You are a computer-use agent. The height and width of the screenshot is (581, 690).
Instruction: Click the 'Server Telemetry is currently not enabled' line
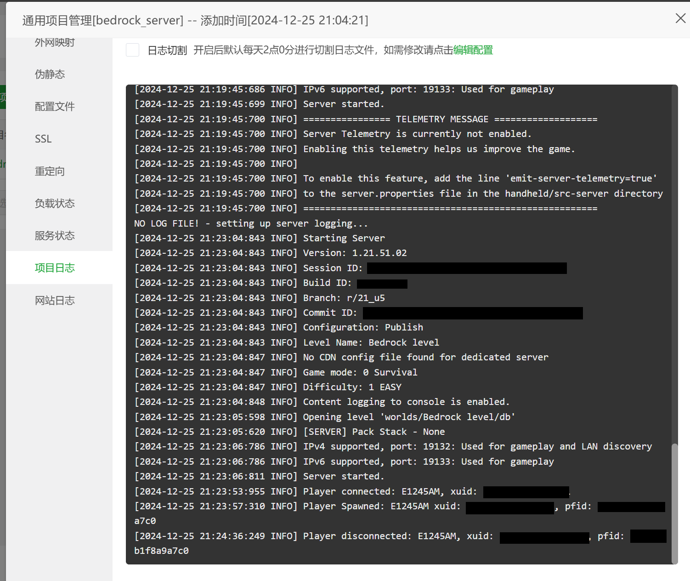(x=333, y=134)
